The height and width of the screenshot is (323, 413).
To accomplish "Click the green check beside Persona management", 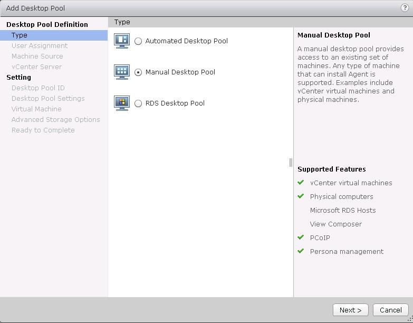I will (301, 251).
